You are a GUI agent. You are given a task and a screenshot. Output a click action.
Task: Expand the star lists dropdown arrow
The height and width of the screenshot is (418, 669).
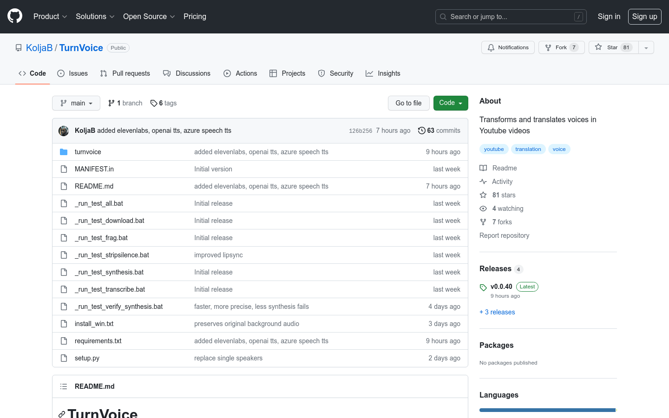pos(646,48)
